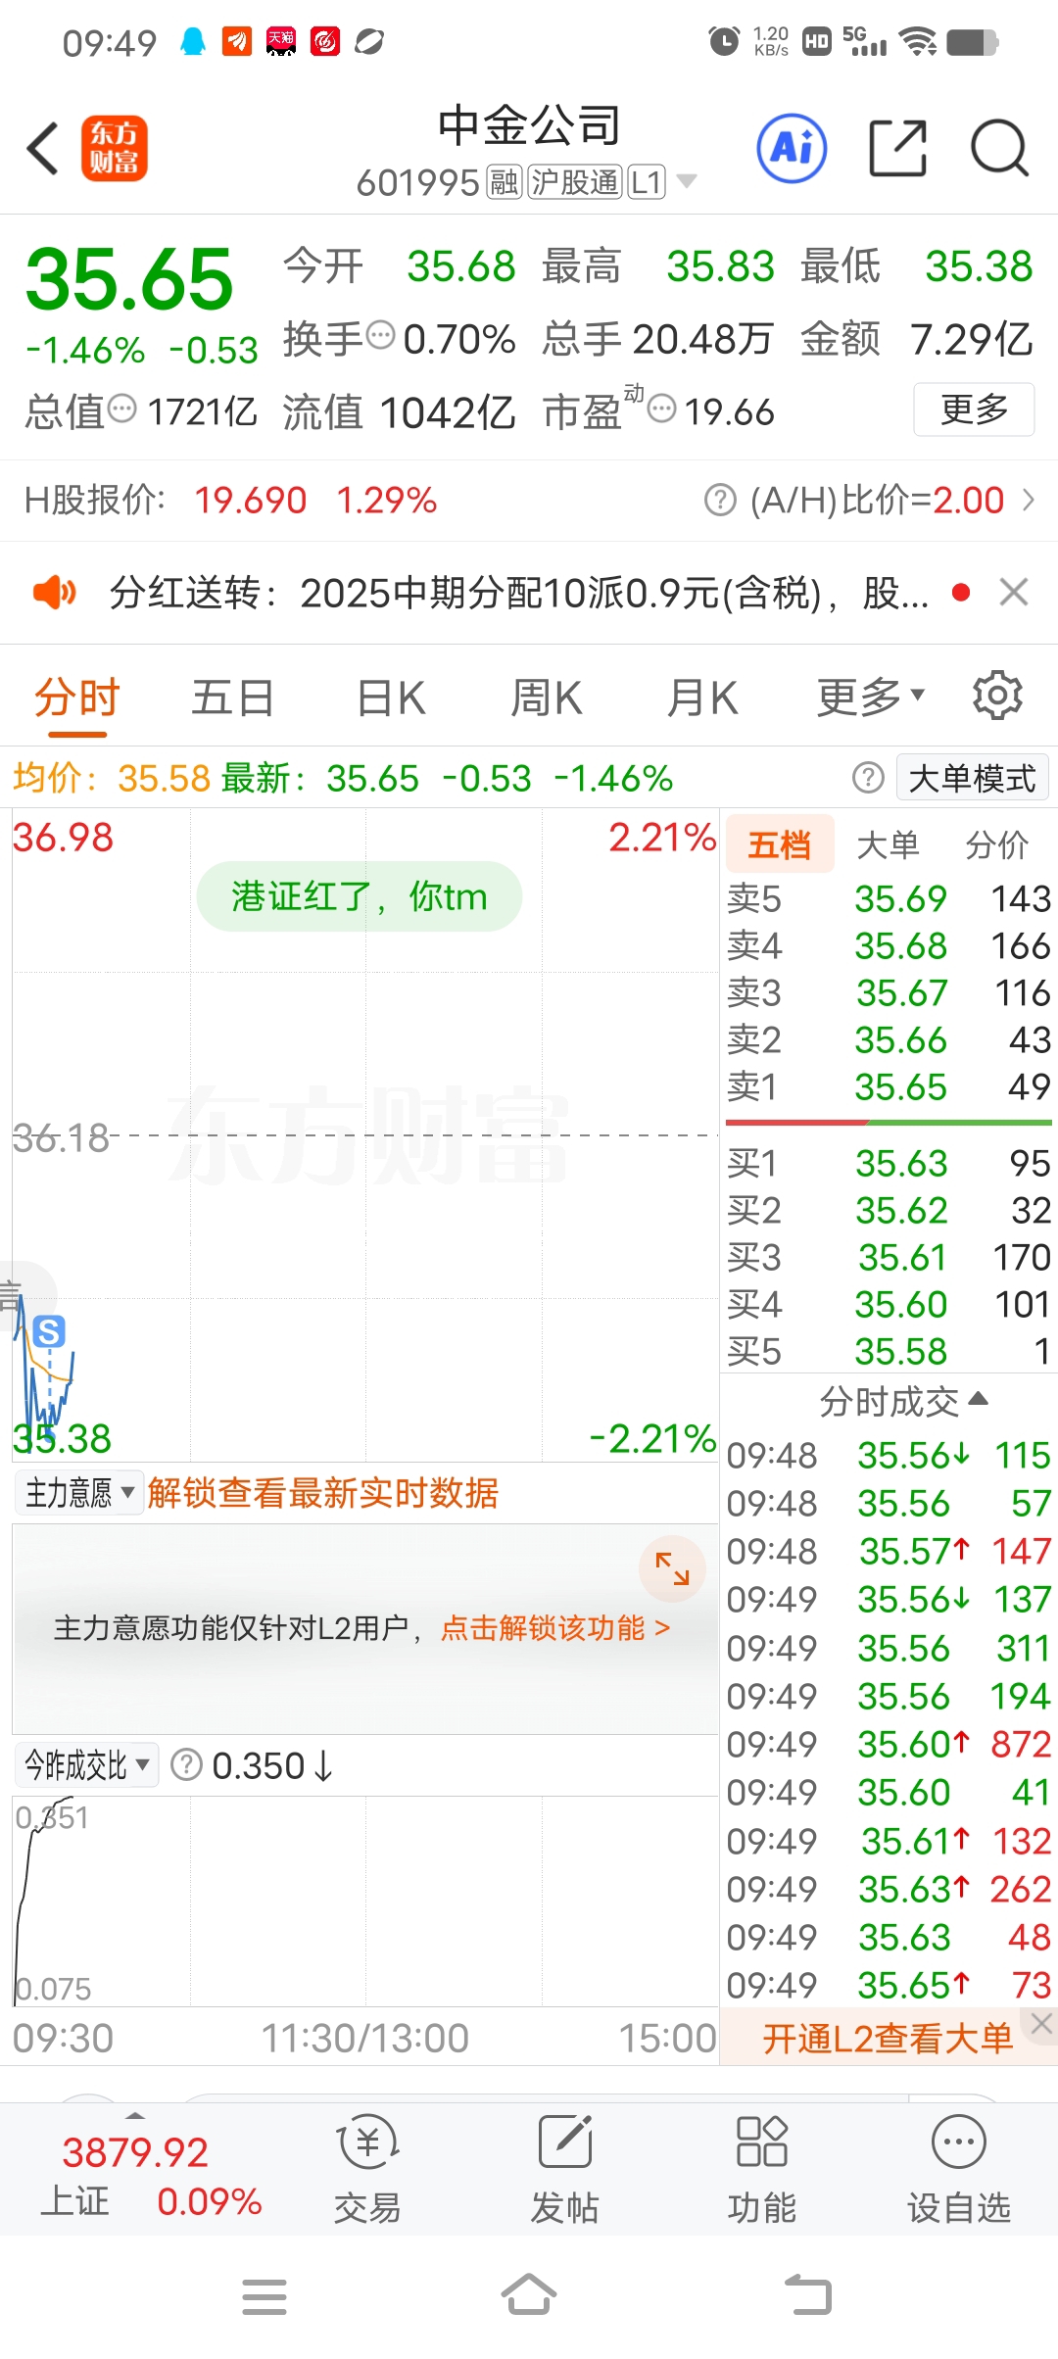Switch to the 日K tab
The width and height of the screenshot is (1058, 2359).
(x=391, y=698)
